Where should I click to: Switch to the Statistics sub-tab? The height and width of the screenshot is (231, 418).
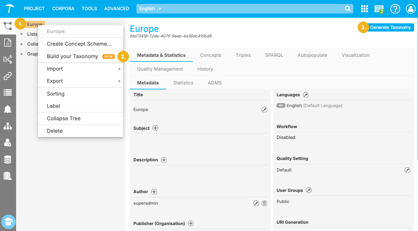pyautogui.click(x=183, y=83)
